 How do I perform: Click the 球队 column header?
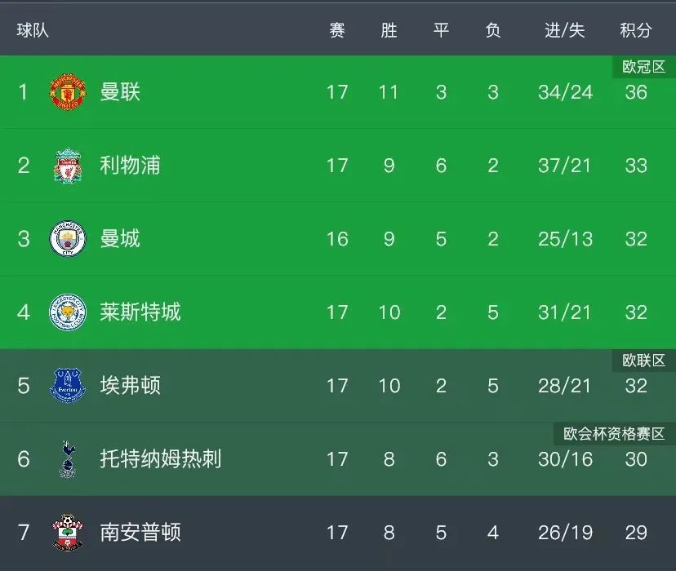pyautogui.click(x=33, y=30)
